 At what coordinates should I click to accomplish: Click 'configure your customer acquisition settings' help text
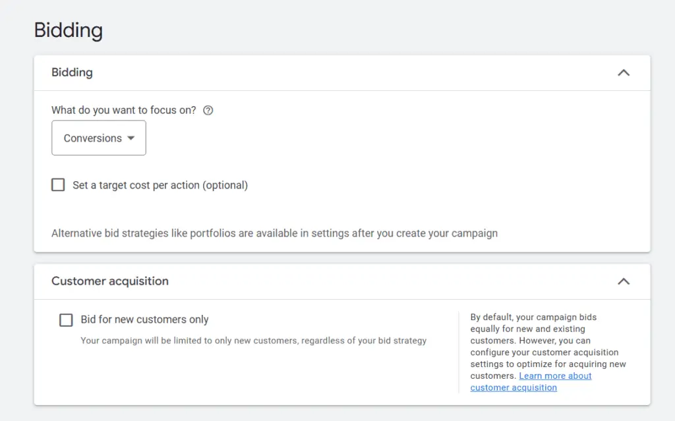pyautogui.click(x=544, y=352)
